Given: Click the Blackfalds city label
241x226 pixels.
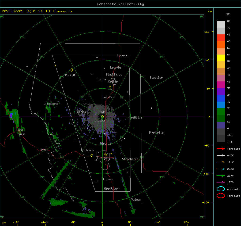Looking at the screenshot, I should coord(114,74).
